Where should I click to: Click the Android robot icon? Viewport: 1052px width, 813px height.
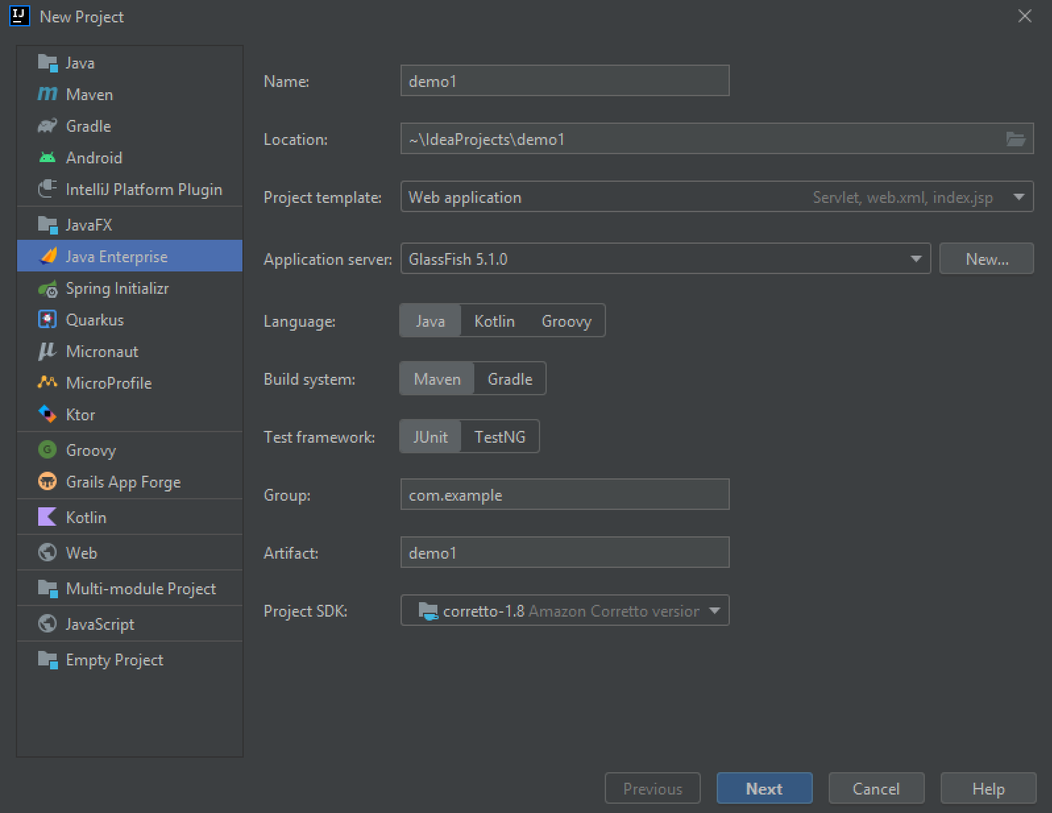pos(47,157)
